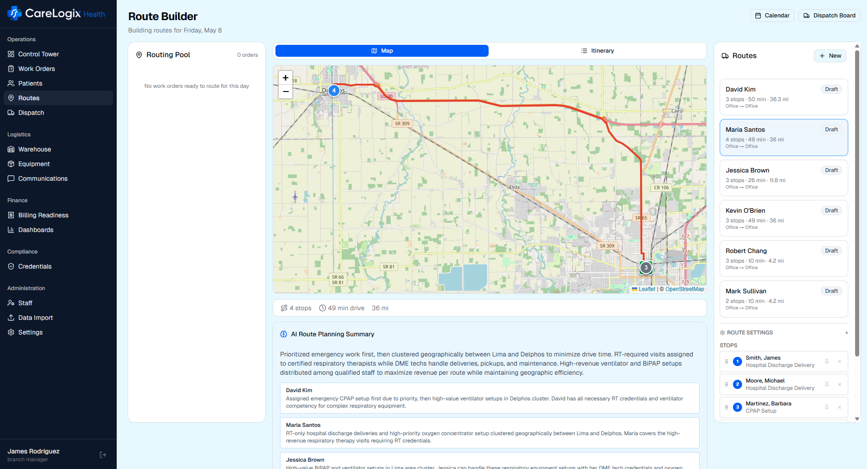Viewport: 867px width, 469px height.
Task: Pin the Moore, Michael stop
Action: (x=827, y=384)
